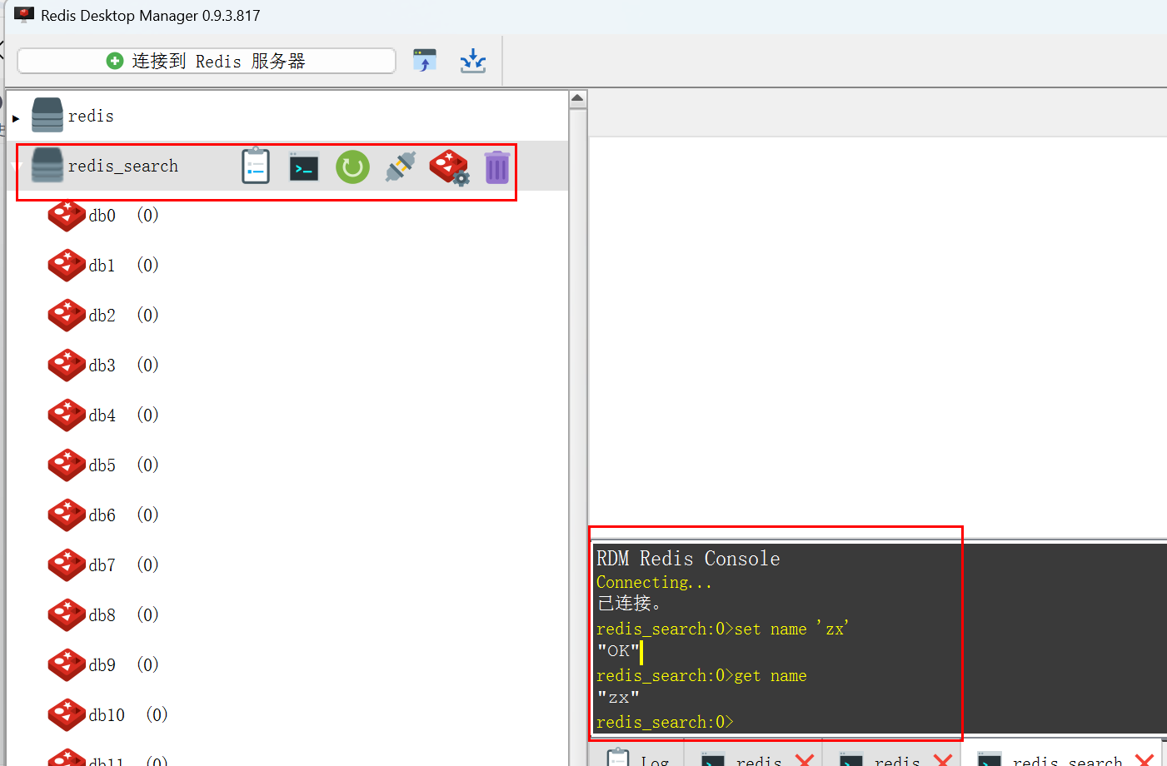Open database db7
Image resolution: width=1167 pixels, height=766 pixels.
pos(103,565)
